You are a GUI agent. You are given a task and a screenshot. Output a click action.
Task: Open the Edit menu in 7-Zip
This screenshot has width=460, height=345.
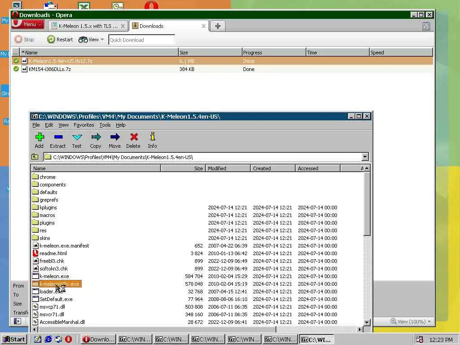pos(49,125)
